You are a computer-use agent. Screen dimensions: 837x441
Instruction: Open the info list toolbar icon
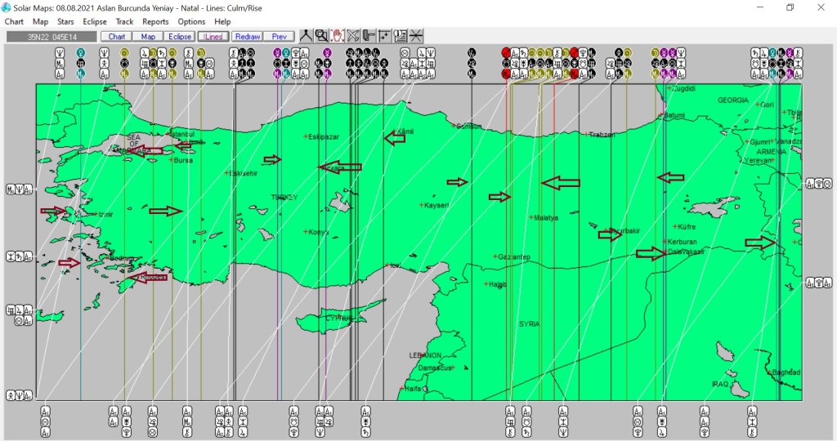click(x=400, y=36)
